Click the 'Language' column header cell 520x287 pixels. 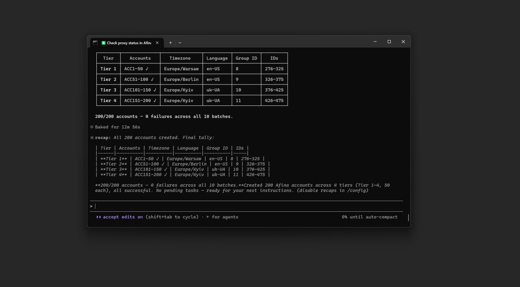coord(217,58)
